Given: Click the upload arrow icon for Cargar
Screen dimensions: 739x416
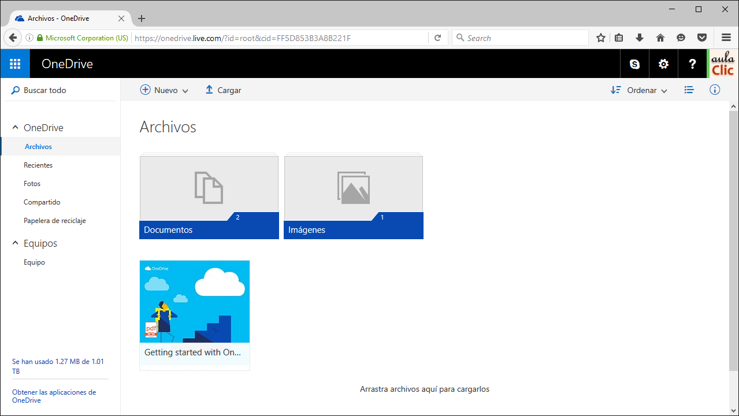Looking at the screenshot, I should (x=209, y=90).
